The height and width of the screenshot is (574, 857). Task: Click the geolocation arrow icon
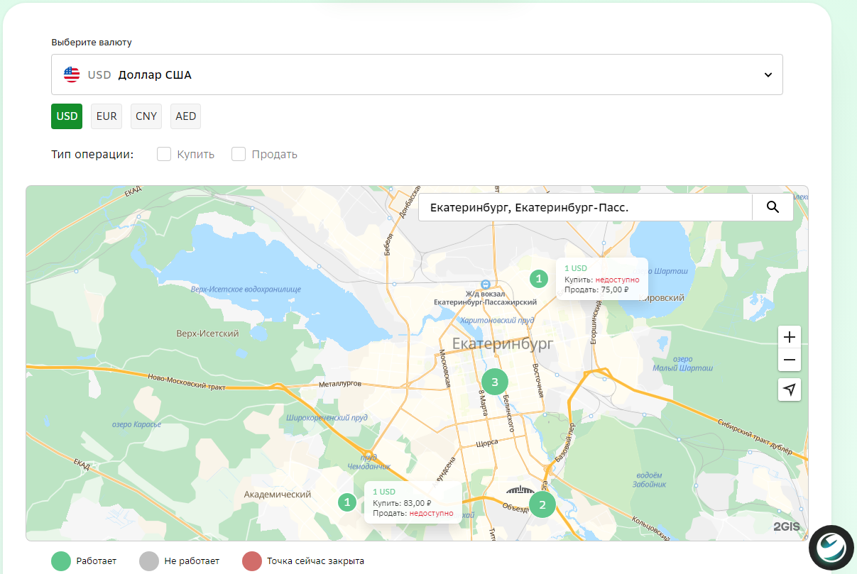(790, 390)
